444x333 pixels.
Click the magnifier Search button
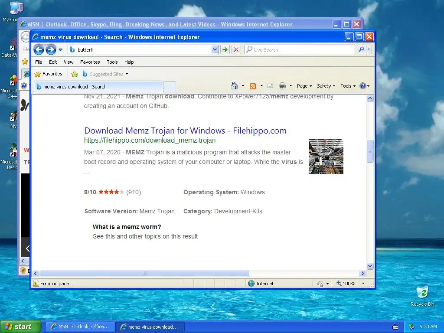pyautogui.click(x=361, y=49)
